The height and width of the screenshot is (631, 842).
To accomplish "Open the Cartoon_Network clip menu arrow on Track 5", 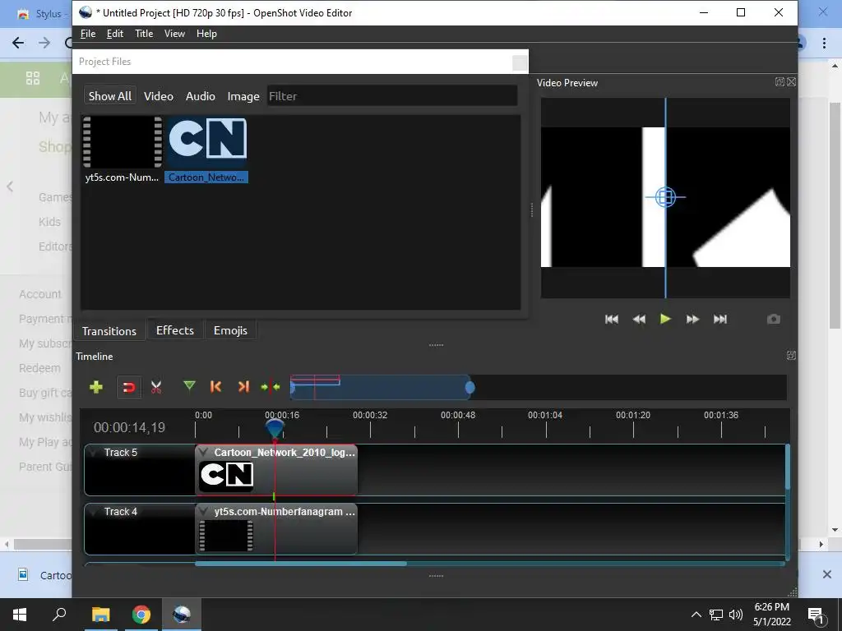I will pyautogui.click(x=204, y=453).
